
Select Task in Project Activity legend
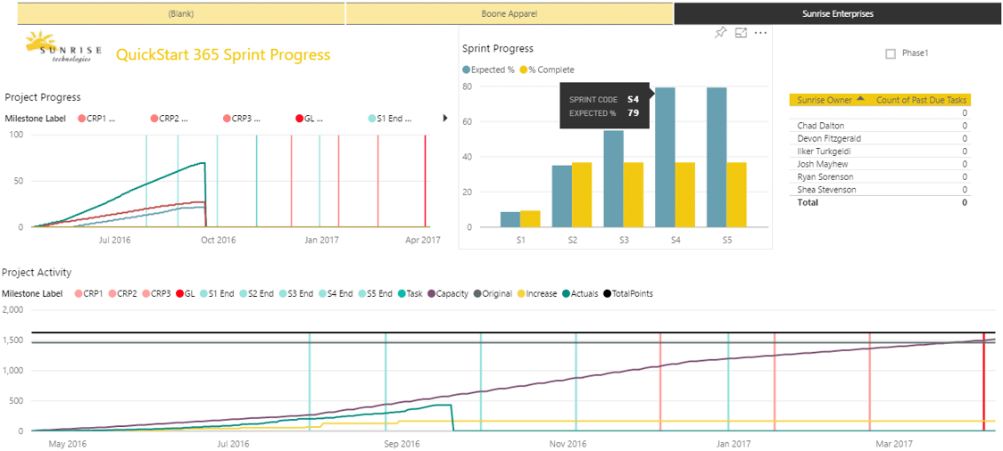click(410, 294)
